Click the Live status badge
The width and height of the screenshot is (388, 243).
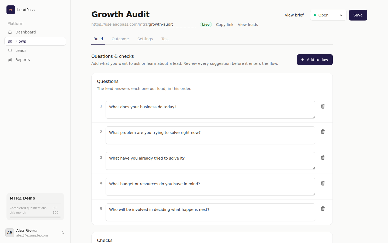point(206,25)
